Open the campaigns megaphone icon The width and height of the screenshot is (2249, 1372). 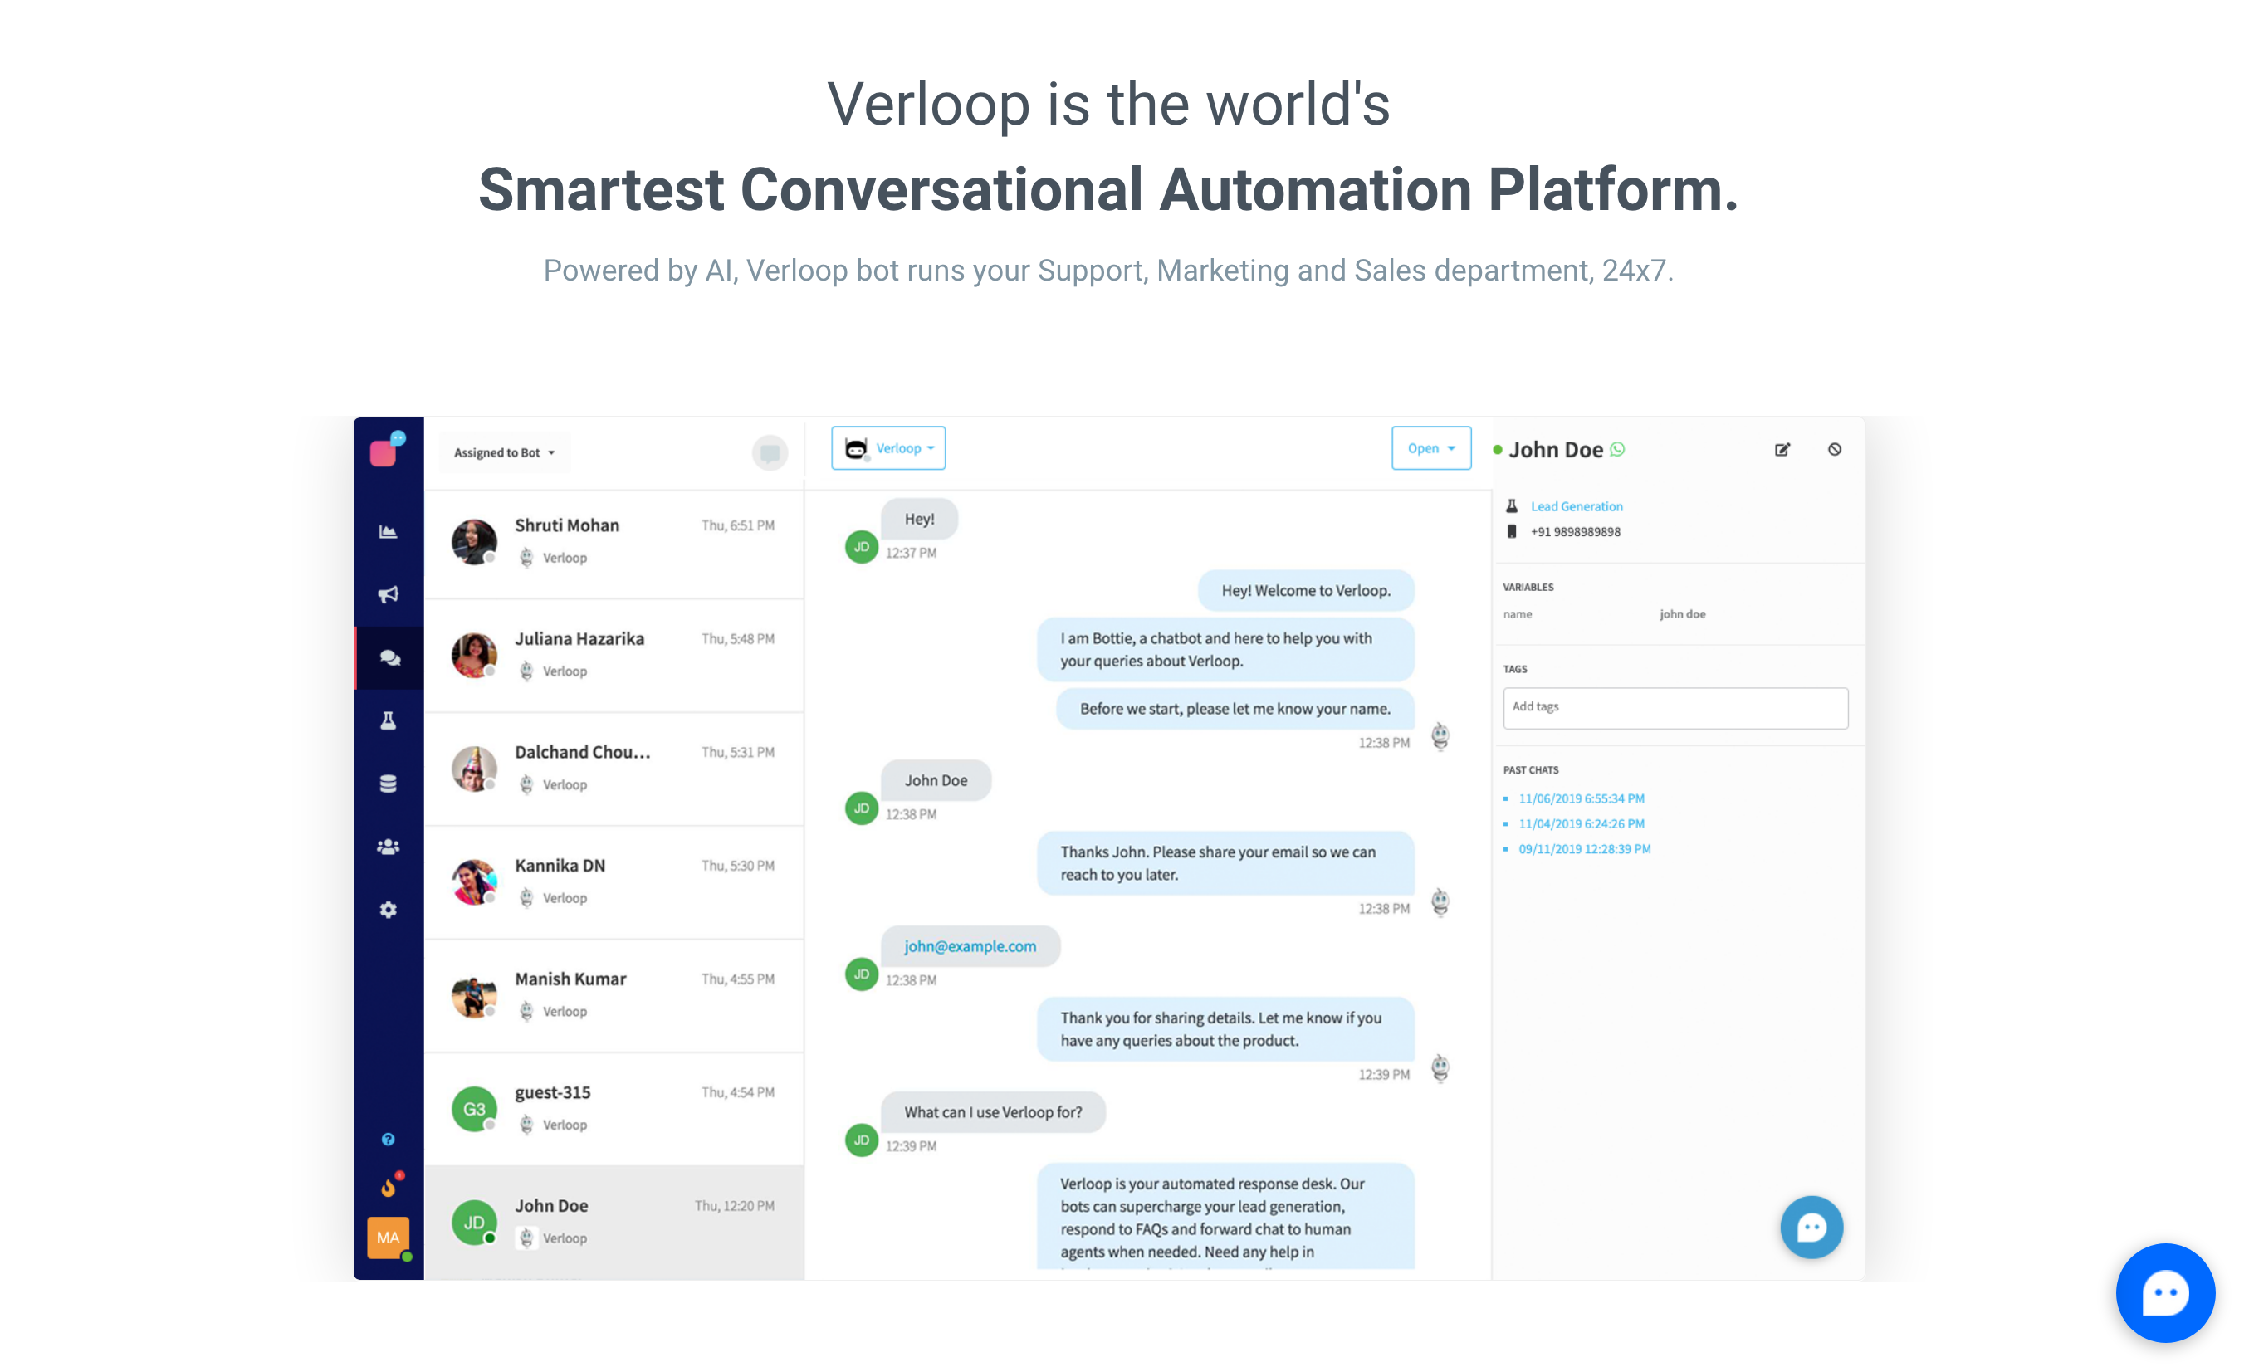click(389, 597)
